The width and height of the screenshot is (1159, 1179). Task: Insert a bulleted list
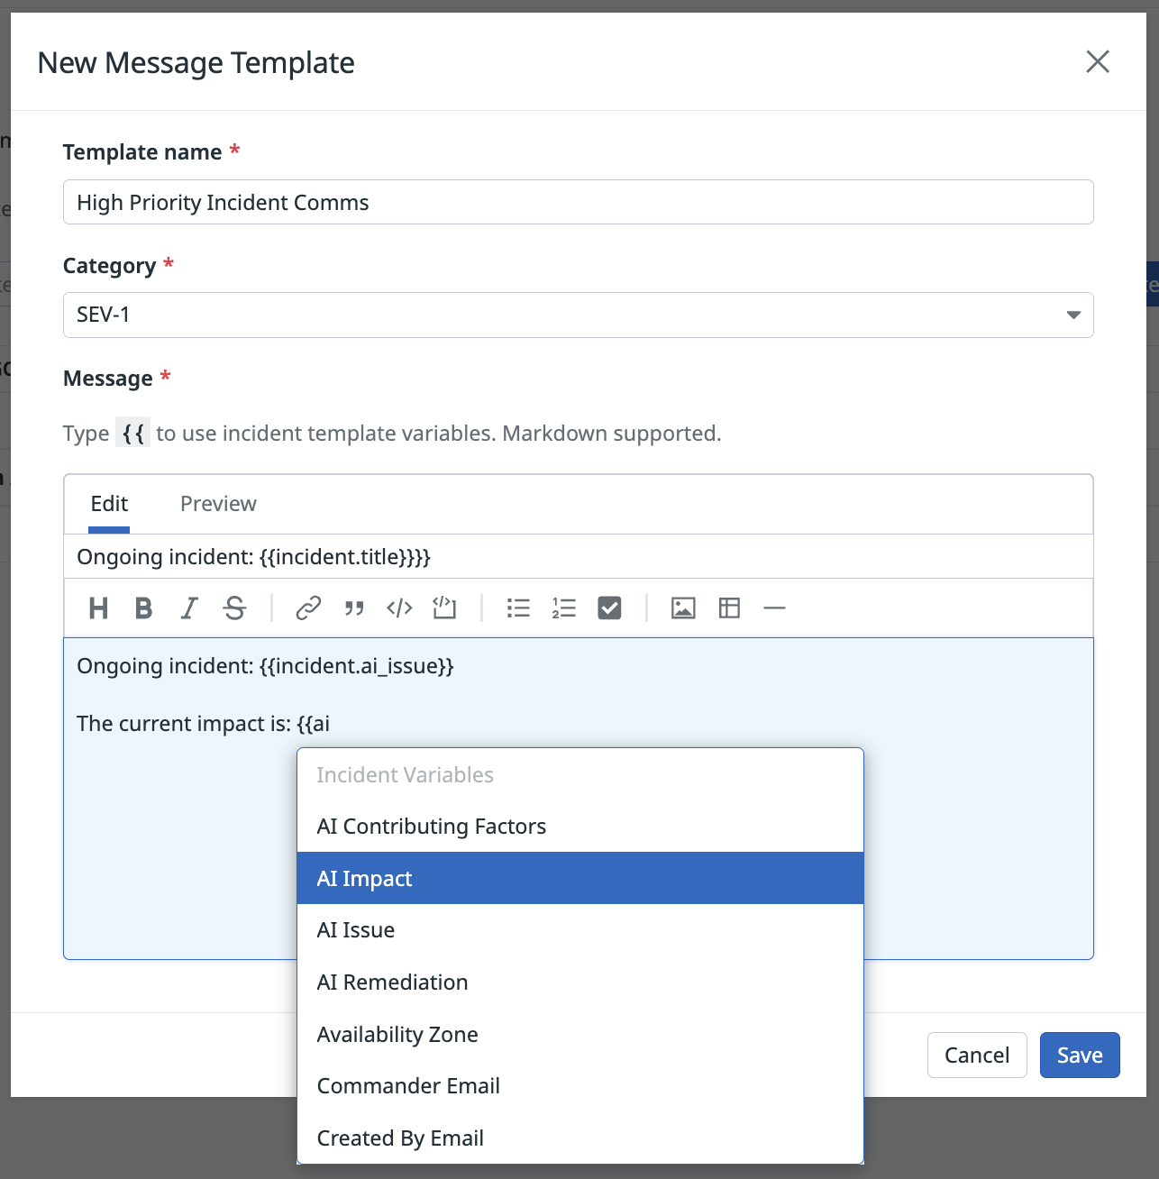(x=518, y=608)
